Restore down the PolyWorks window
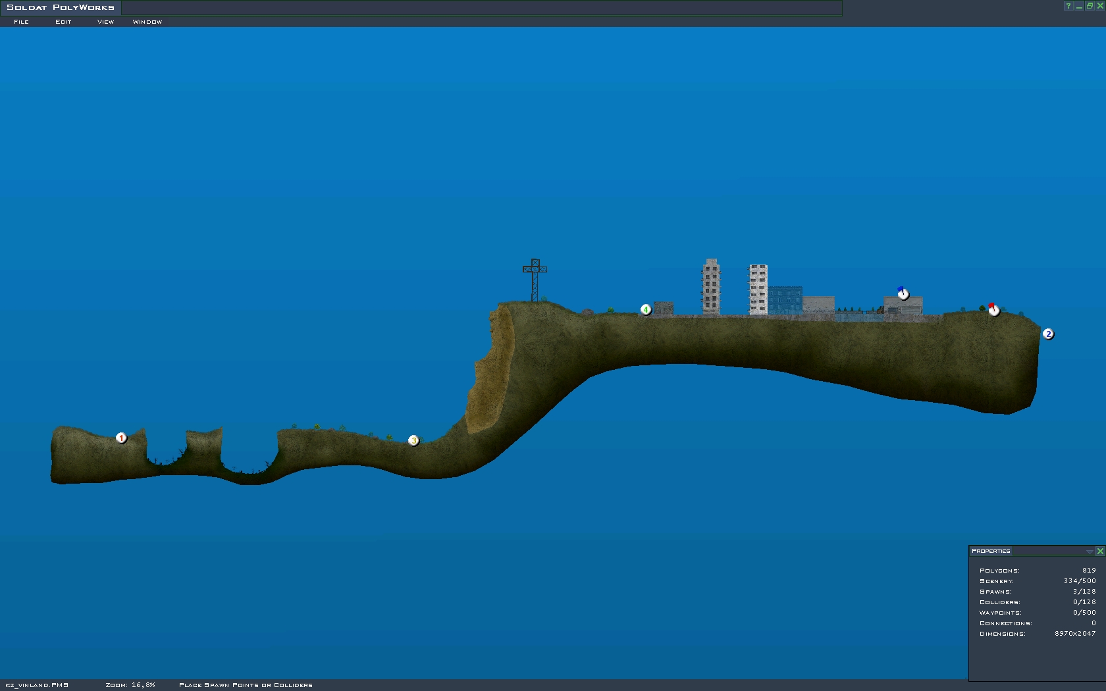The width and height of the screenshot is (1106, 691). [1090, 6]
